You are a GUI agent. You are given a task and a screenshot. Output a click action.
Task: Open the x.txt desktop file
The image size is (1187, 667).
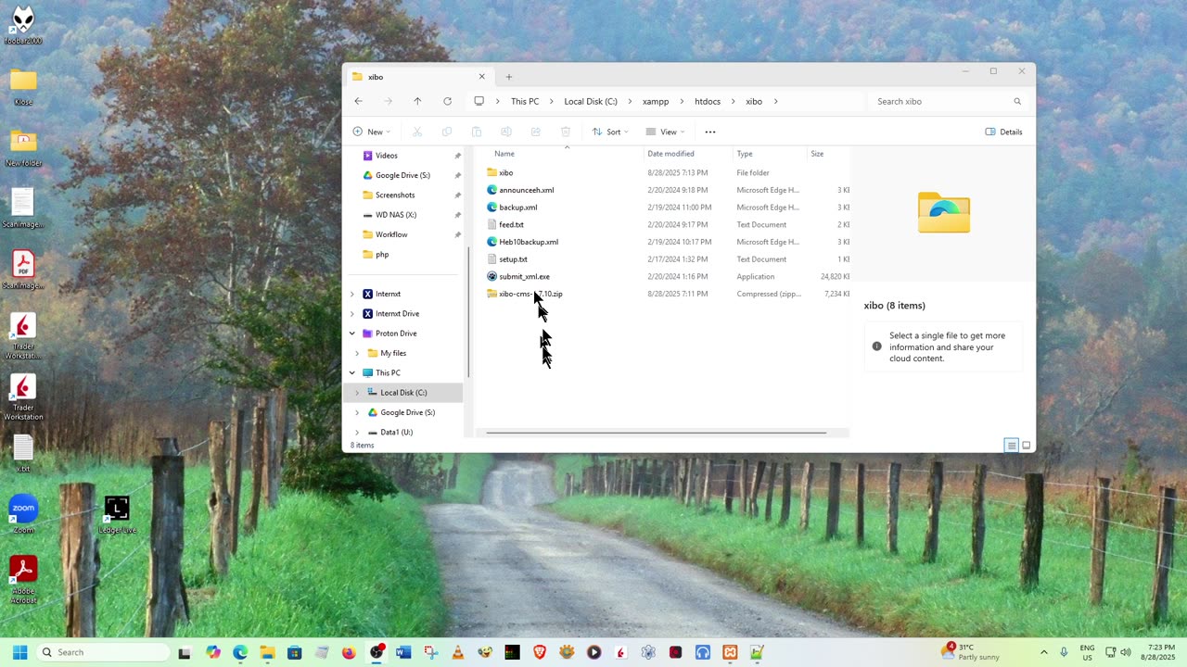click(23, 454)
